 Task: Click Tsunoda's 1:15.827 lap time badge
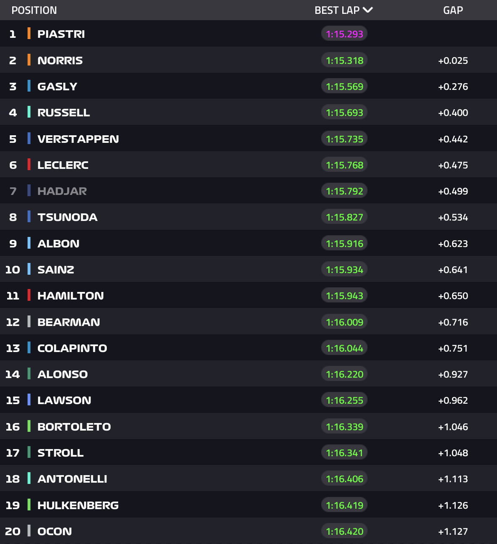point(344,217)
